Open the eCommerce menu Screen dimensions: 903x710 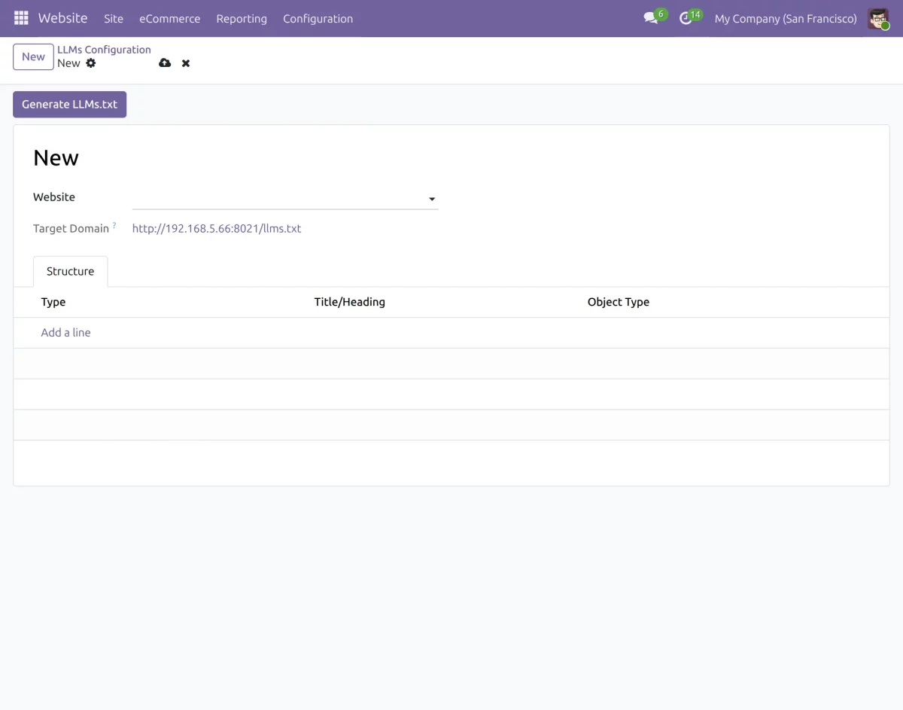170,18
